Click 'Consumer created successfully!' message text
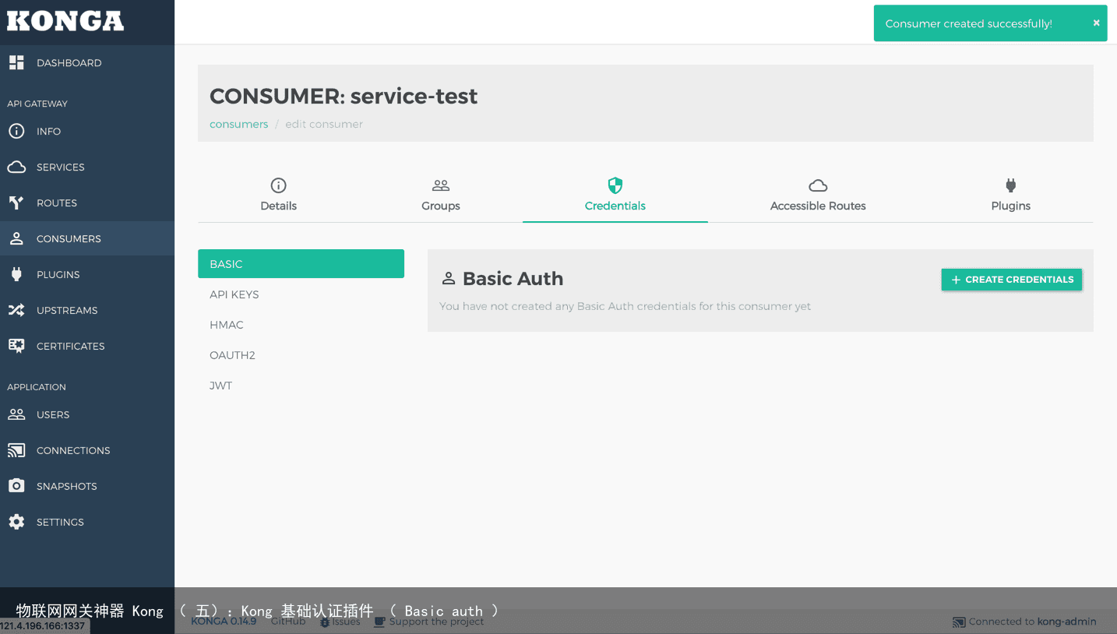 969,23
